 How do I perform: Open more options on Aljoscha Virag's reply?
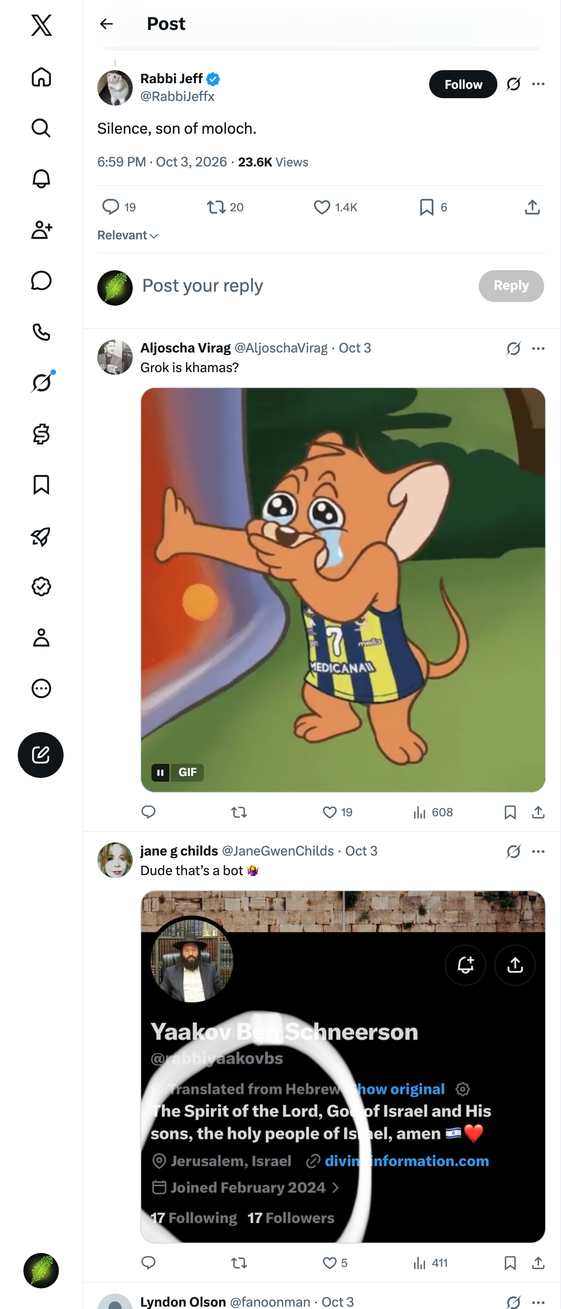538,349
